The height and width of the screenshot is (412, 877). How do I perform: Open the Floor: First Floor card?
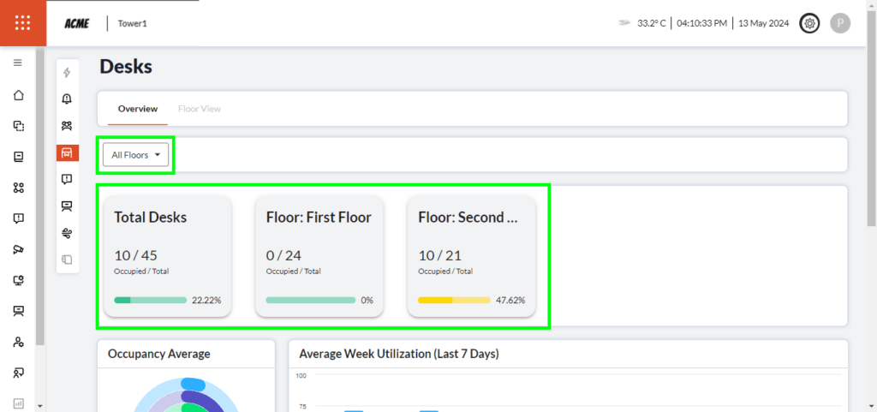319,255
